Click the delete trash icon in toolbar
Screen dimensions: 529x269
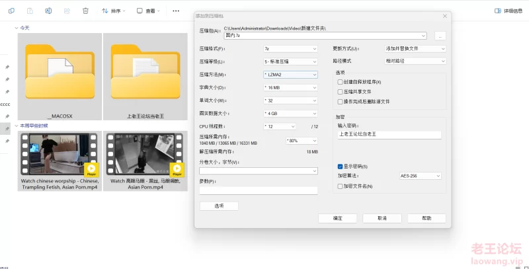tap(85, 11)
